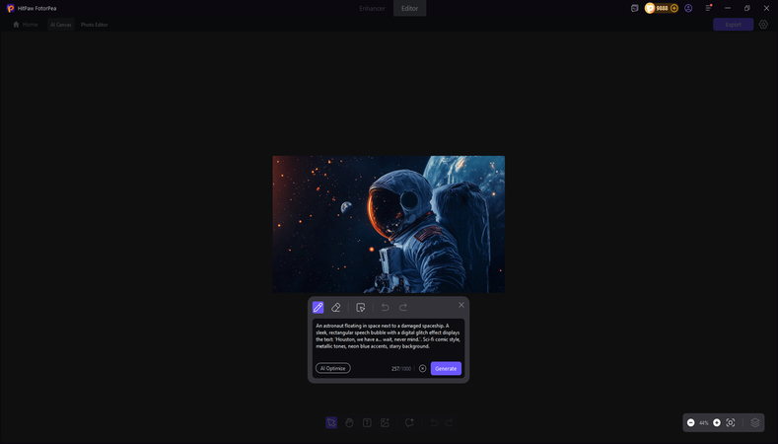778x444 pixels.
Task: Clear the prompt text with the X circle
Action: pyautogui.click(x=422, y=368)
